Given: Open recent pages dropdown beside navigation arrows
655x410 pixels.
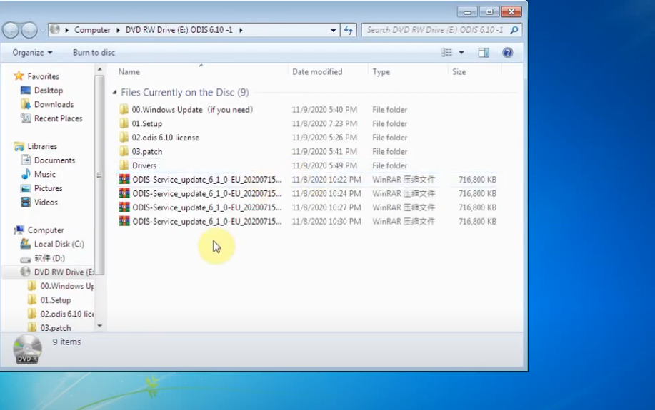Looking at the screenshot, I should [x=43, y=30].
